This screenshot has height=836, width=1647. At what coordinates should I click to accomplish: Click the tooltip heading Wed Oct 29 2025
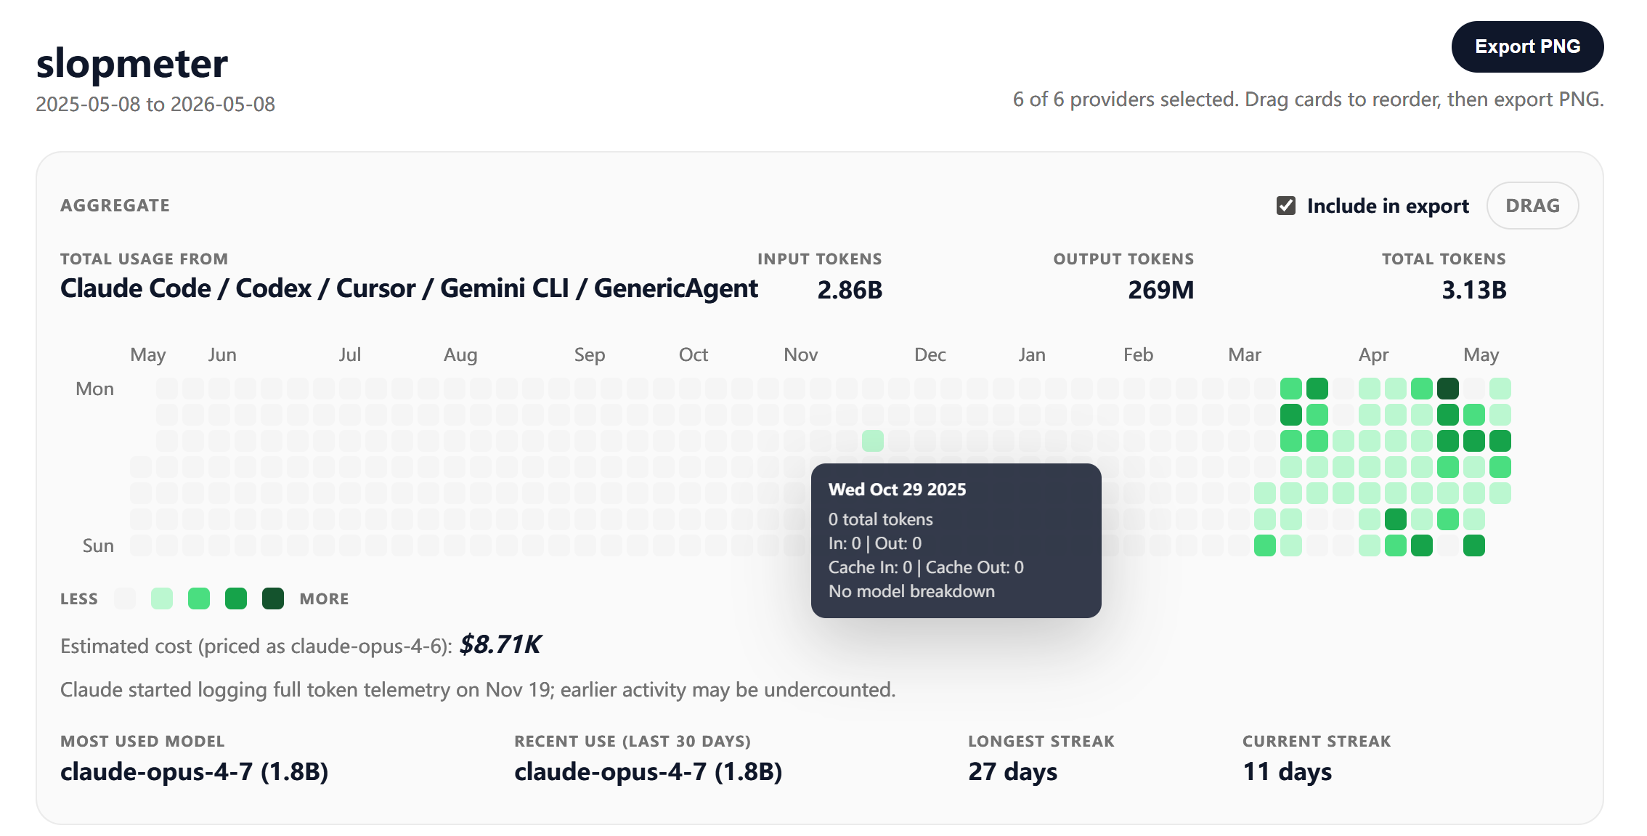point(898,490)
